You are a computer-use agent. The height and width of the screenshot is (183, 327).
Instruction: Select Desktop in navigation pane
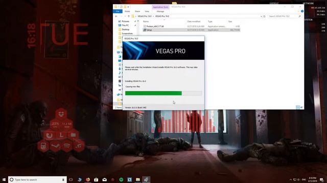[x=126, y=29]
